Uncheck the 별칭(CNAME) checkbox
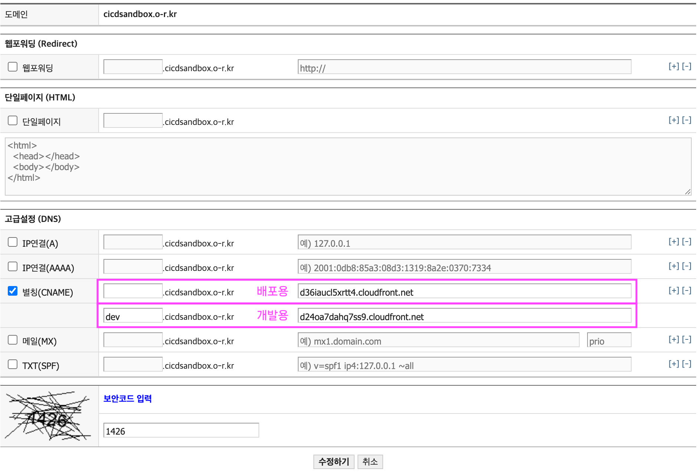Viewport: 698px width, 475px height. pyautogui.click(x=13, y=291)
